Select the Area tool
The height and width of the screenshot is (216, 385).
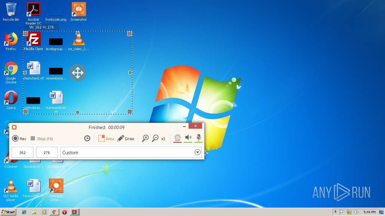point(106,138)
